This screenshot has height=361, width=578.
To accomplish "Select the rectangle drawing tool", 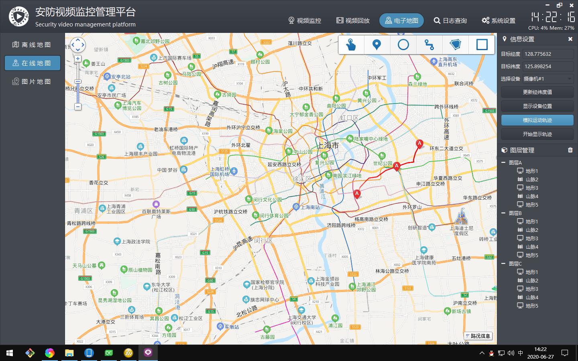I will coord(482,45).
